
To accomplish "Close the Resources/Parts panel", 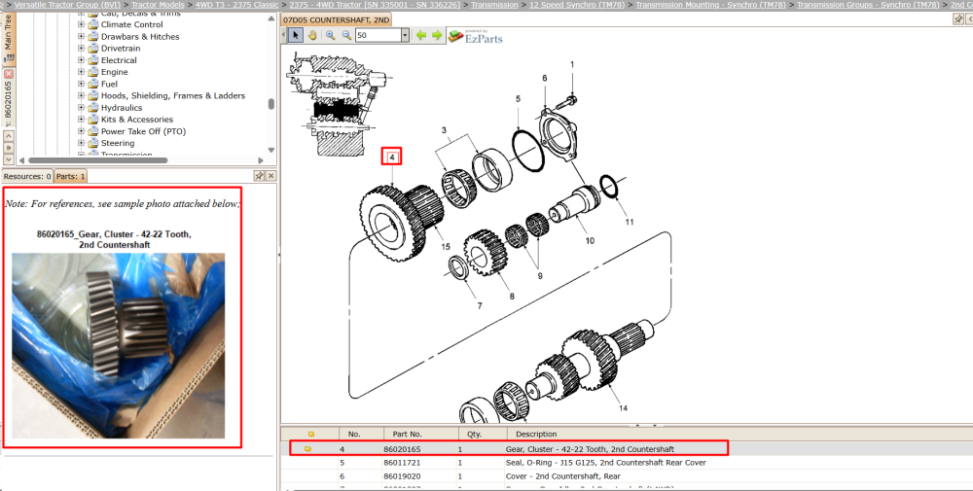I will (270, 176).
